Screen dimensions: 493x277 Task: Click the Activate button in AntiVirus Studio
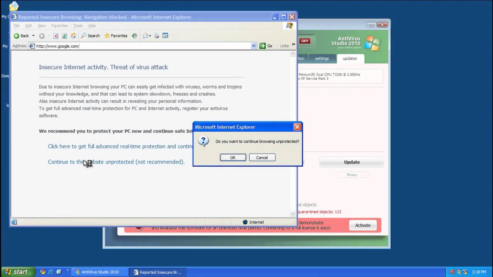[363, 225]
